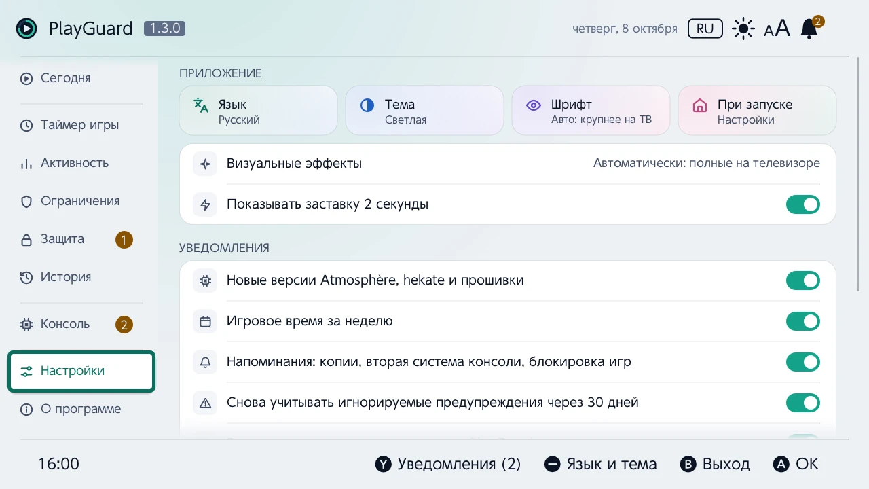Click the house icon on the При запуске card

pyautogui.click(x=700, y=105)
